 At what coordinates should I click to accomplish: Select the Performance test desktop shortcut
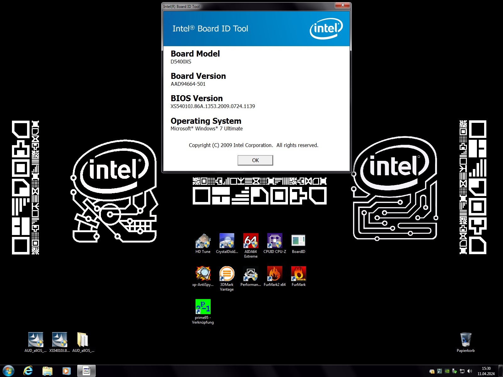pos(251,274)
